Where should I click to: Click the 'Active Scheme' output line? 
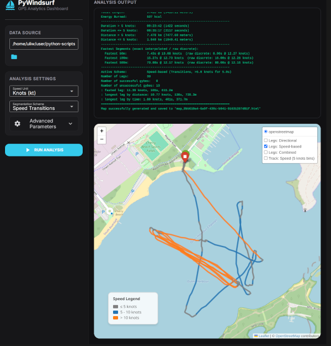point(166,72)
